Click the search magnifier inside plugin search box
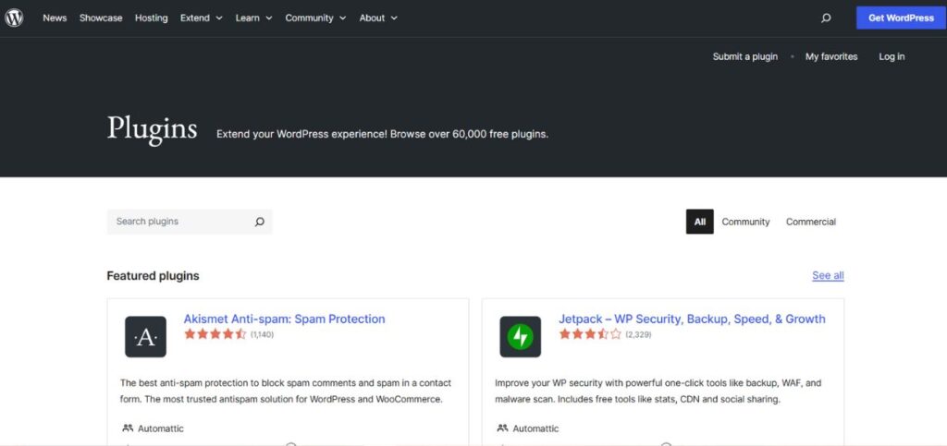 coord(260,222)
